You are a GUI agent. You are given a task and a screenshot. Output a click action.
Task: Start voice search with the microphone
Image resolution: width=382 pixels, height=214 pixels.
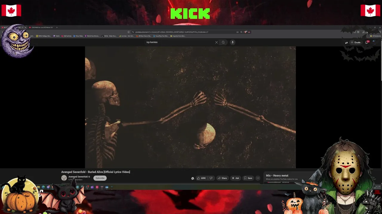(x=232, y=42)
